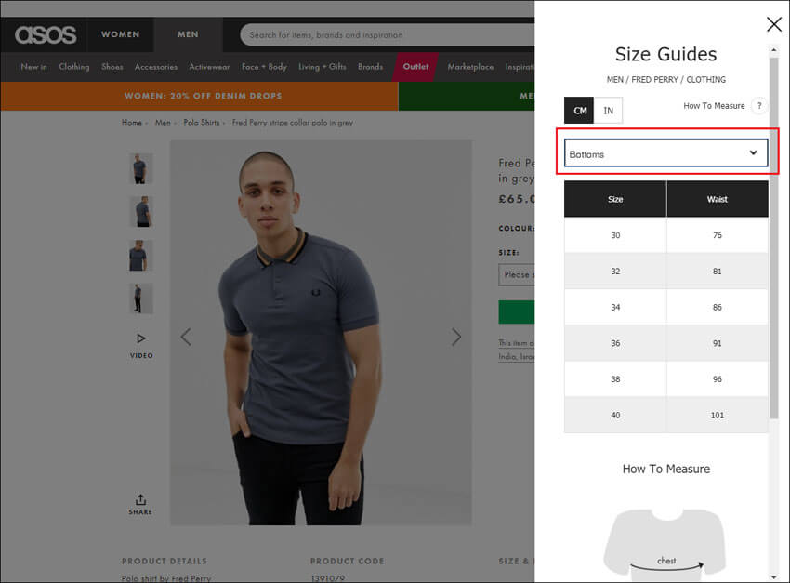Click the Fred Perry stripe collar polo breadcrumb
790x583 pixels.
(x=292, y=123)
